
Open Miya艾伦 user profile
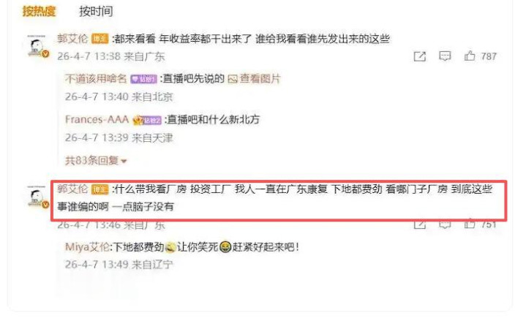click(x=87, y=247)
